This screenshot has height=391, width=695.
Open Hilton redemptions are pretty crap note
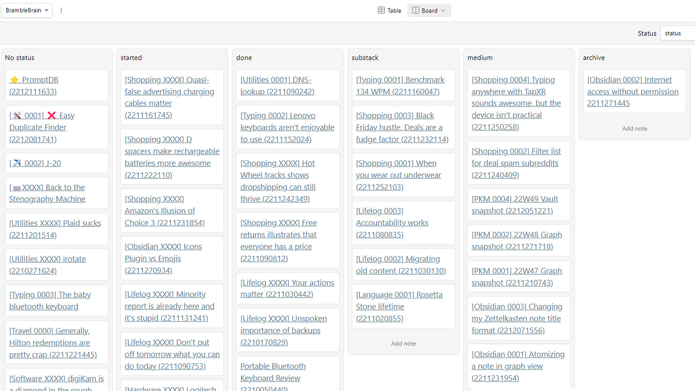(57, 342)
